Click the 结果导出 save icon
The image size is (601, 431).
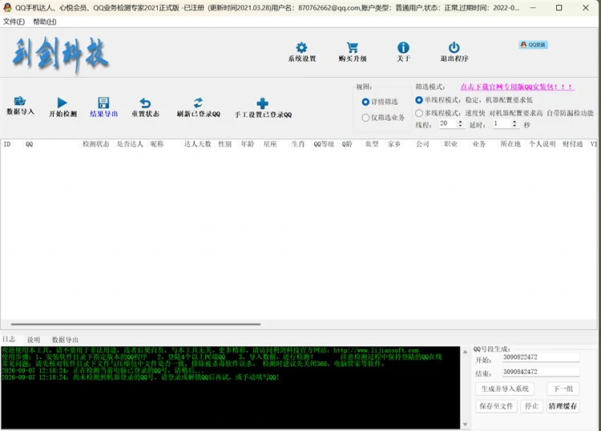click(103, 103)
